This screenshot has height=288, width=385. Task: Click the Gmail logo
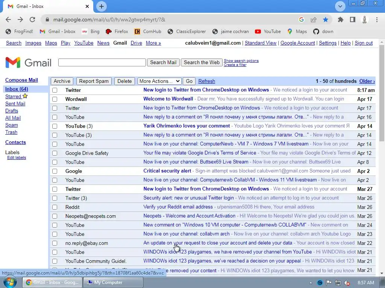[28, 63]
